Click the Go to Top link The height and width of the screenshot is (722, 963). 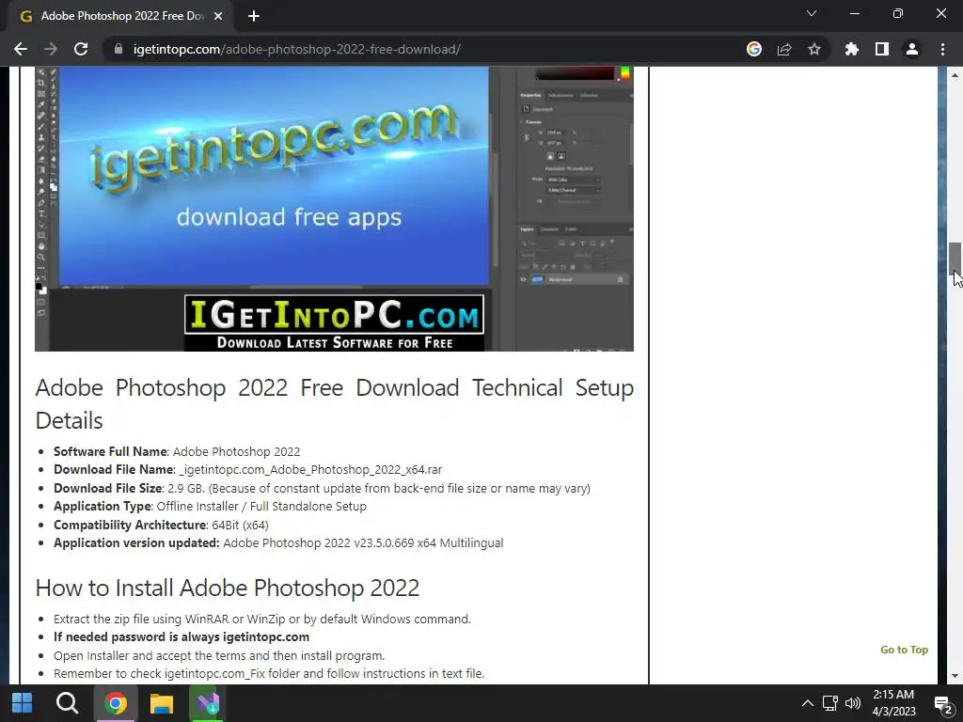click(x=904, y=650)
